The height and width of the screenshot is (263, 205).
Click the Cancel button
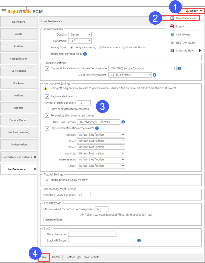56,257
